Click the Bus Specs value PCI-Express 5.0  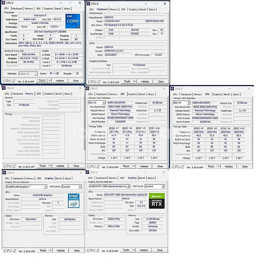click(x=134, y=25)
